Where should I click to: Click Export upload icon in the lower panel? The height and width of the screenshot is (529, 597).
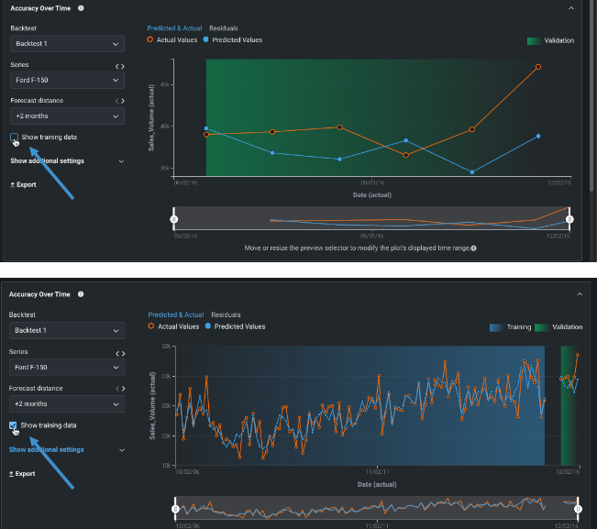(12, 474)
